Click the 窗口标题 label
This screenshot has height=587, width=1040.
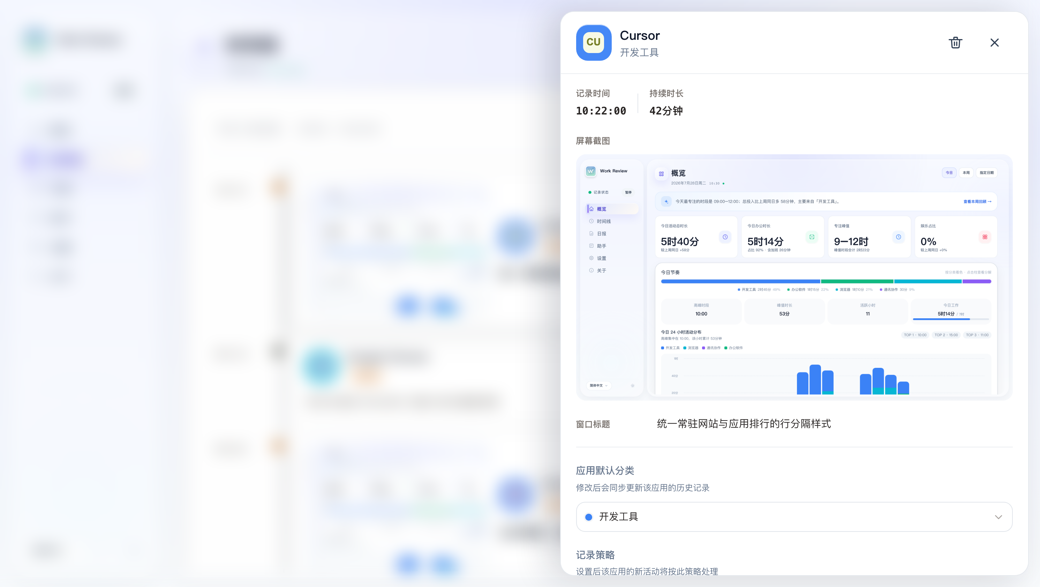click(593, 424)
